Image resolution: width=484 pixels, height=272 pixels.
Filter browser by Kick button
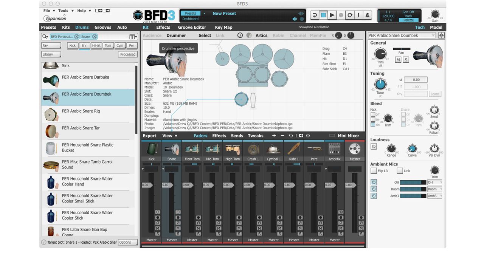click(72, 46)
